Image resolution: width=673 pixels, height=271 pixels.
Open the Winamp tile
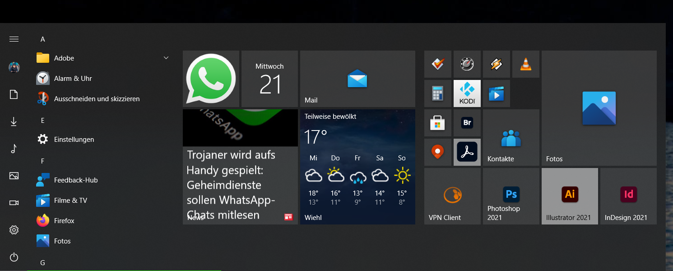[x=496, y=64]
